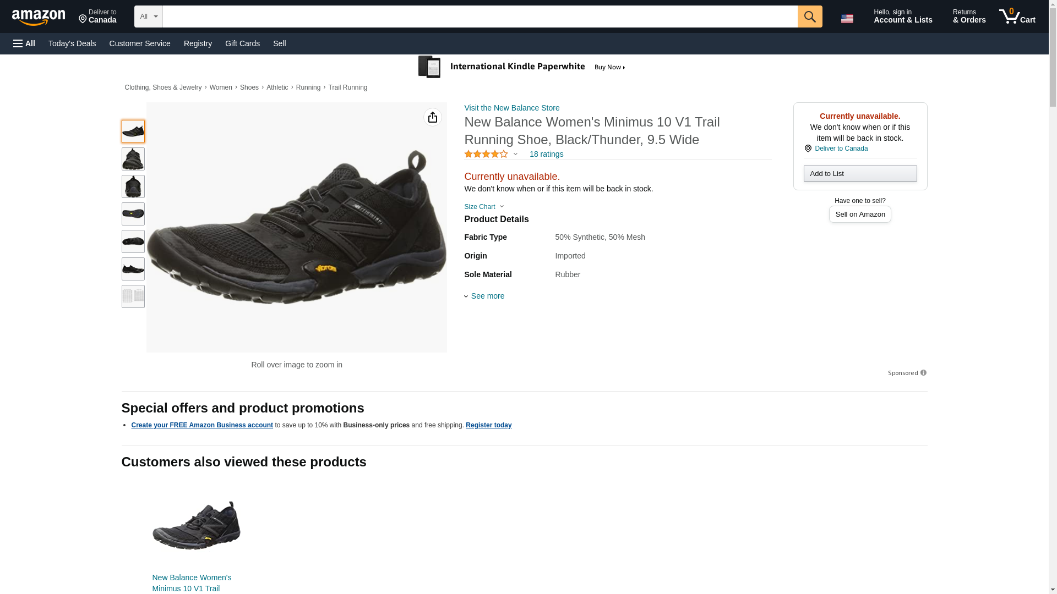Image resolution: width=1057 pixels, height=594 pixels.
Task: Click the Sponsored info icon
Action: pos(923,373)
